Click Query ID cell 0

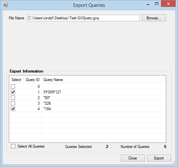pos(33,87)
